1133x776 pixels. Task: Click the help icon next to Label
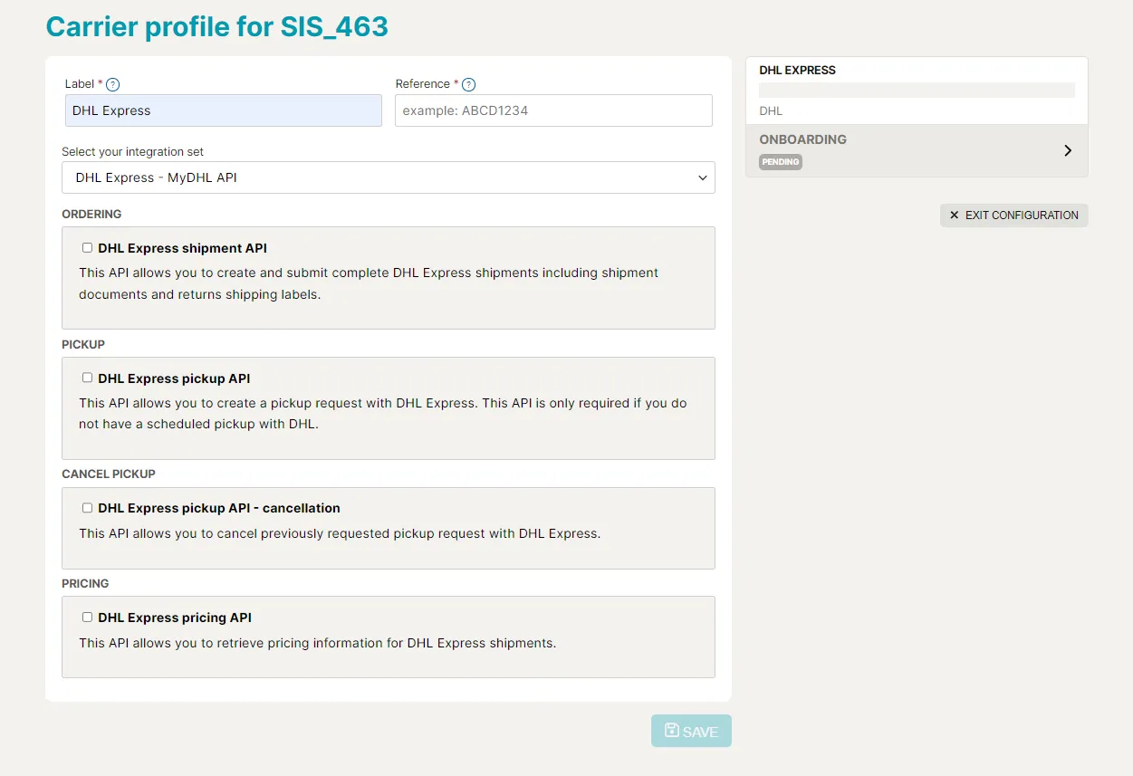(113, 84)
